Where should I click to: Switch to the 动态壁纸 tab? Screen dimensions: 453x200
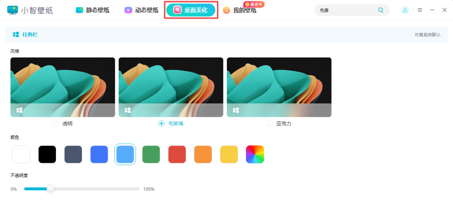coord(142,10)
